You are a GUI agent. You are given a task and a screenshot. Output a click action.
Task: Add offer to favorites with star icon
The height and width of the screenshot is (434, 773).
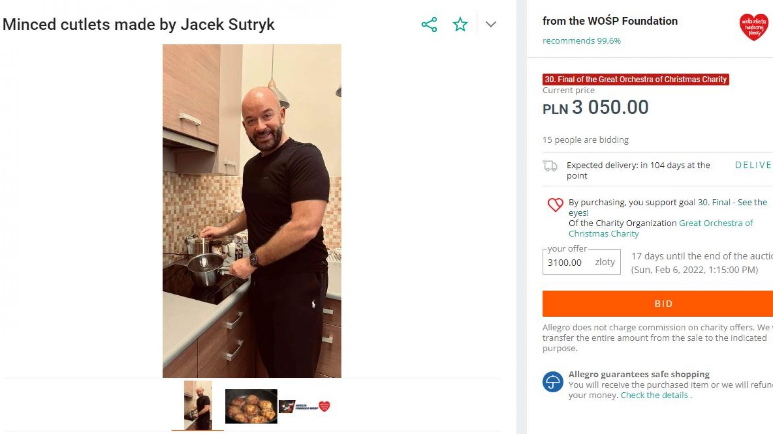coord(460,25)
